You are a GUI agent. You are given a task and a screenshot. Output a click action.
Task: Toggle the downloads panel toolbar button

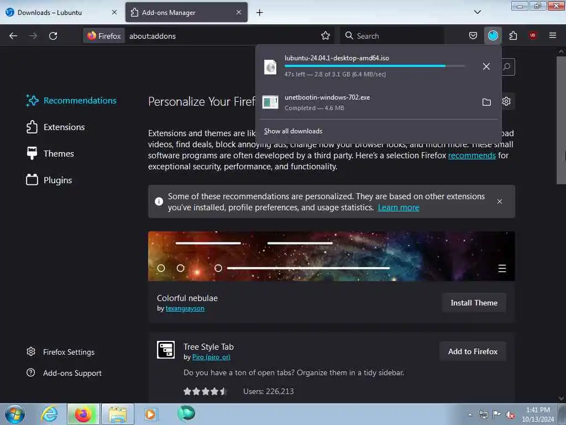(x=492, y=36)
